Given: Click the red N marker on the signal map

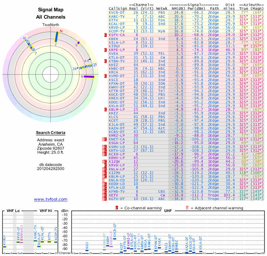Looking at the screenshot, I should pyautogui.click(x=61, y=31).
